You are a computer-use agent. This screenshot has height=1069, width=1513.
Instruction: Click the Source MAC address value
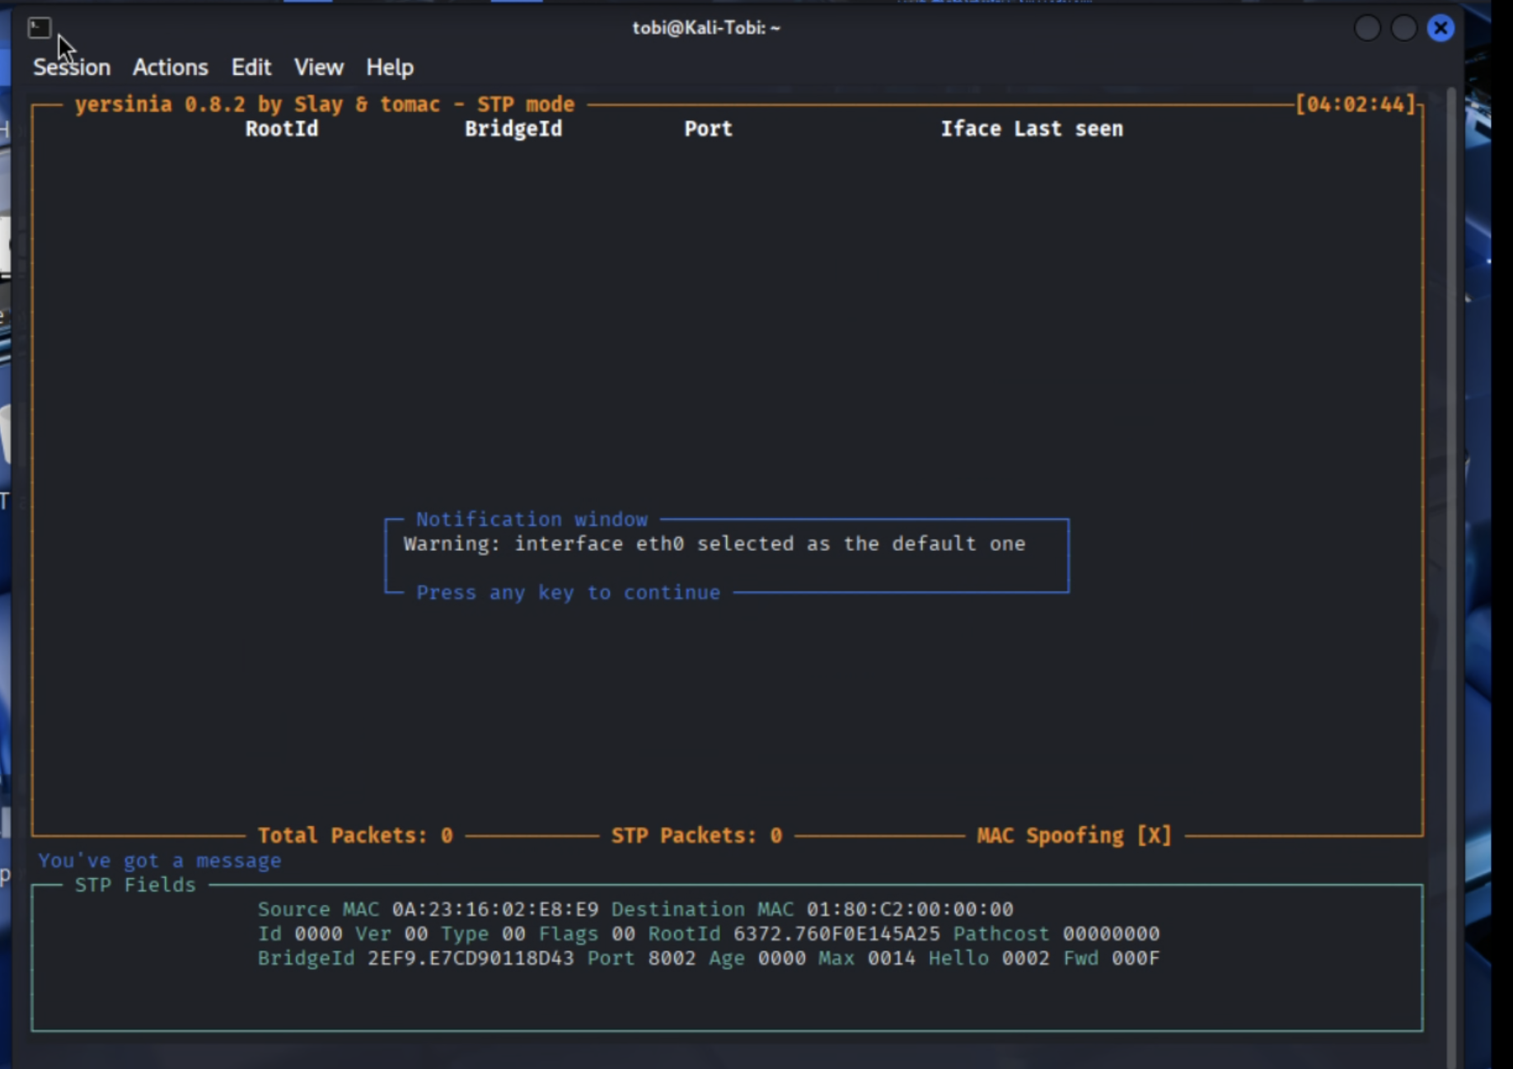click(495, 909)
